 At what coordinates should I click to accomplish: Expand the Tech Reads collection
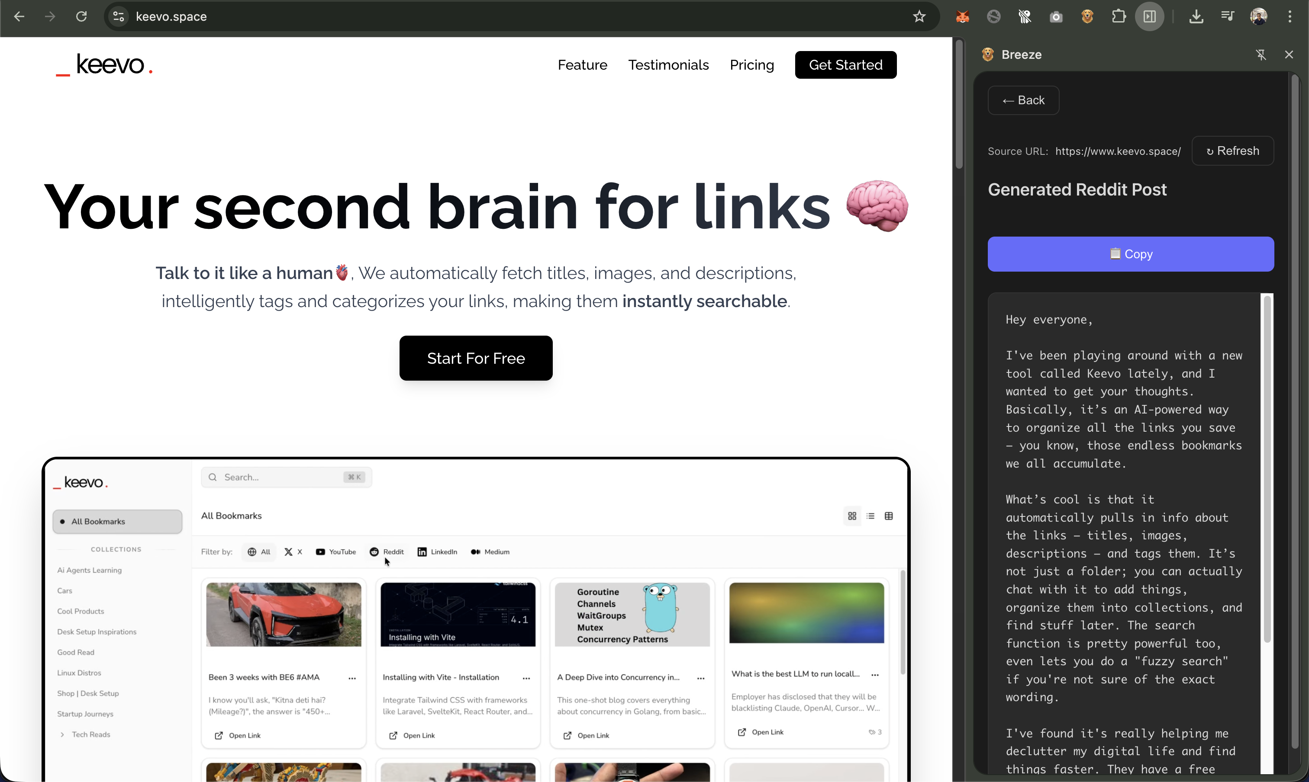[62, 734]
